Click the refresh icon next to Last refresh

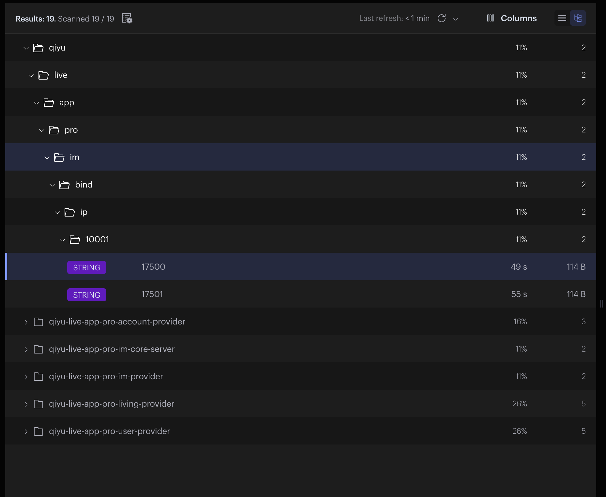(442, 18)
